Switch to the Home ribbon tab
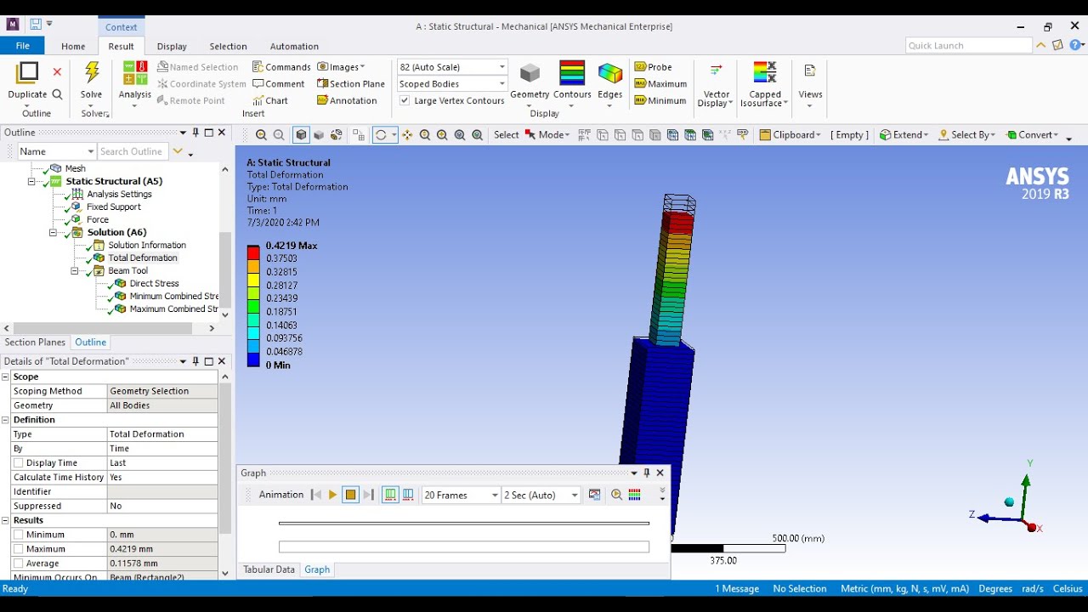 (x=73, y=47)
